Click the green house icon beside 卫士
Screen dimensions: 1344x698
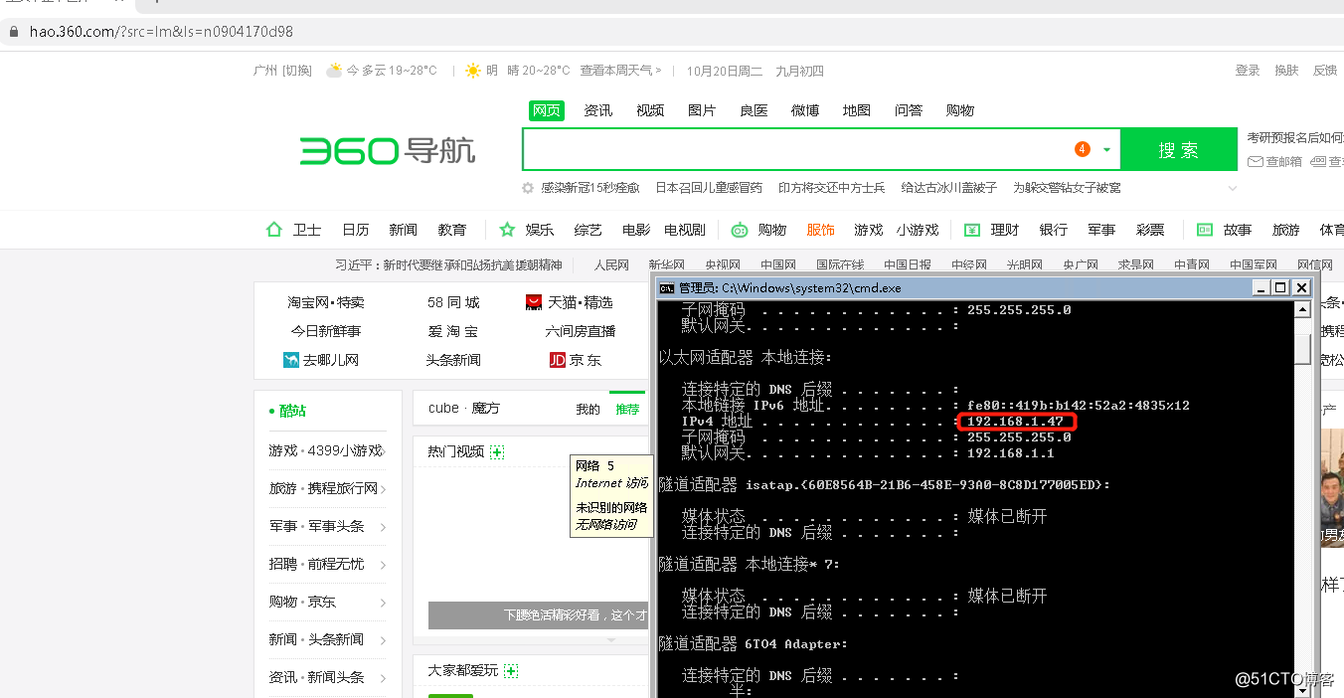point(274,230)
